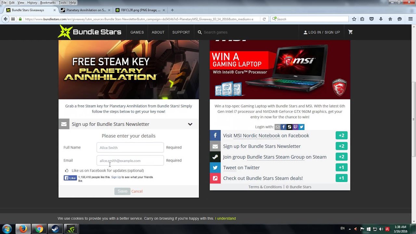Screen dimensions: 416x234
Task: Click the Planetary Annihilation banner image
Action: pyautogui.click(x=129, y=70)
